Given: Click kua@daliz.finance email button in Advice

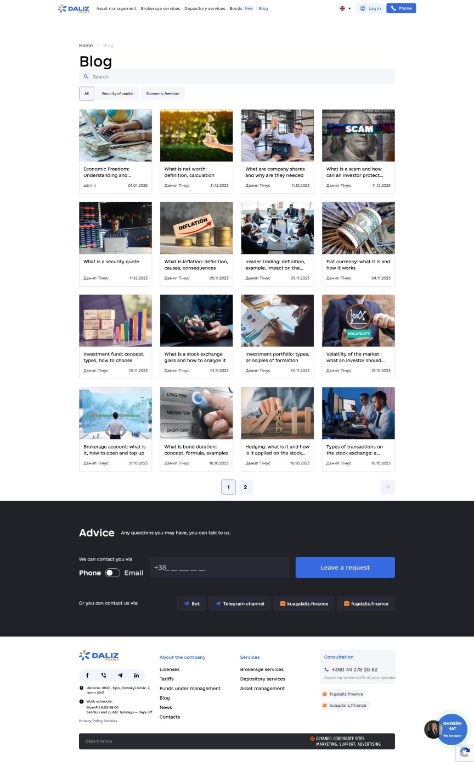Looking at the screenshot, I should [304, 603].
